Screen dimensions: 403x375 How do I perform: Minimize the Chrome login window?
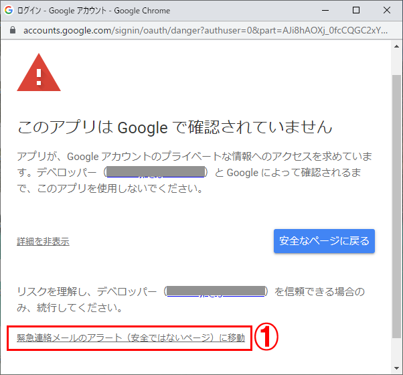325,10
